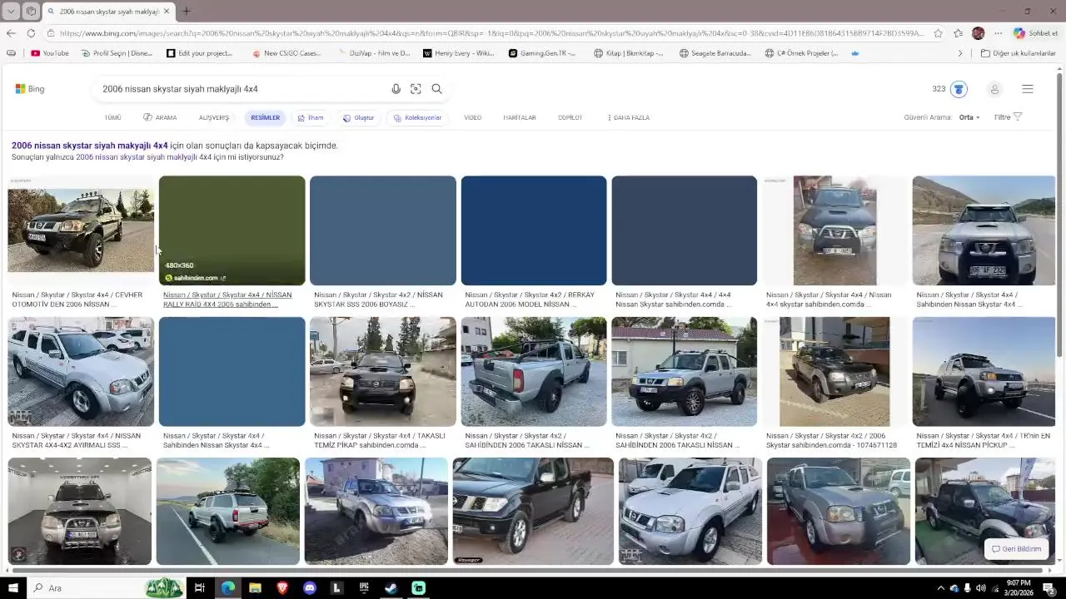Viewport: 1066px width, 599px height.
Task: Search only for original maklyajlı query link
Action: pos(143,157)
